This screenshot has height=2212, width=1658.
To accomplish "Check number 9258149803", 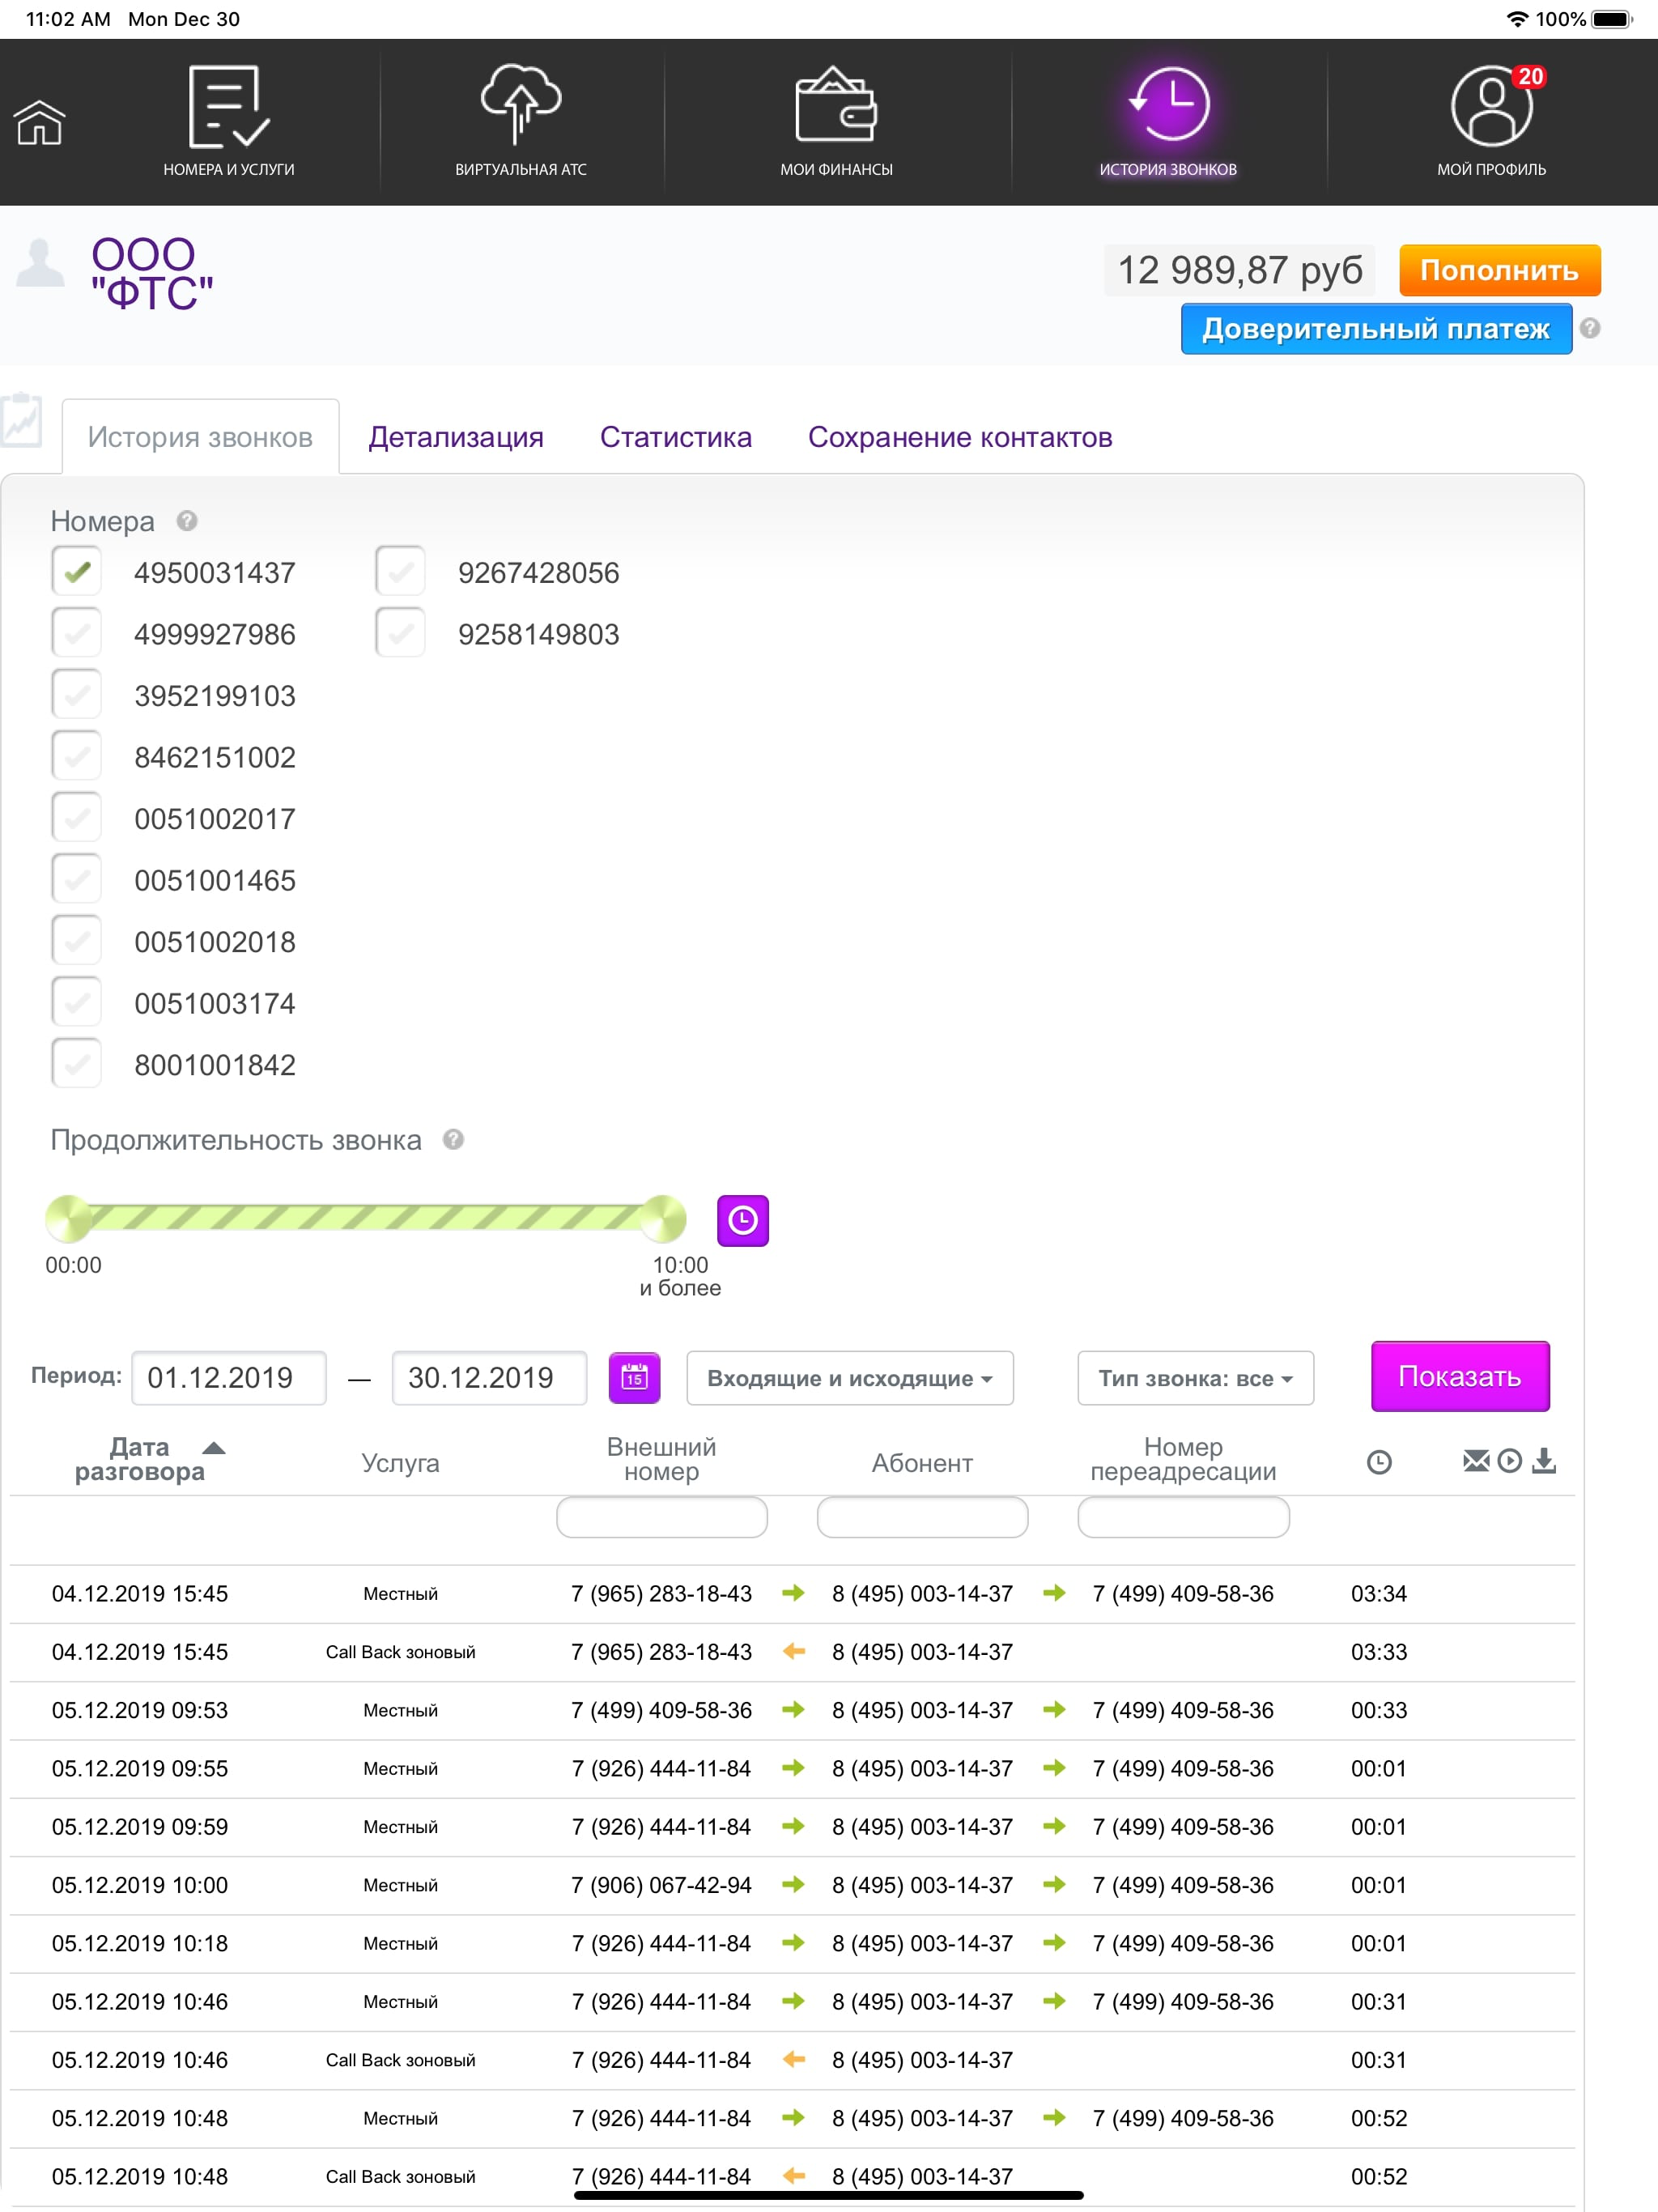I will 400,633.
